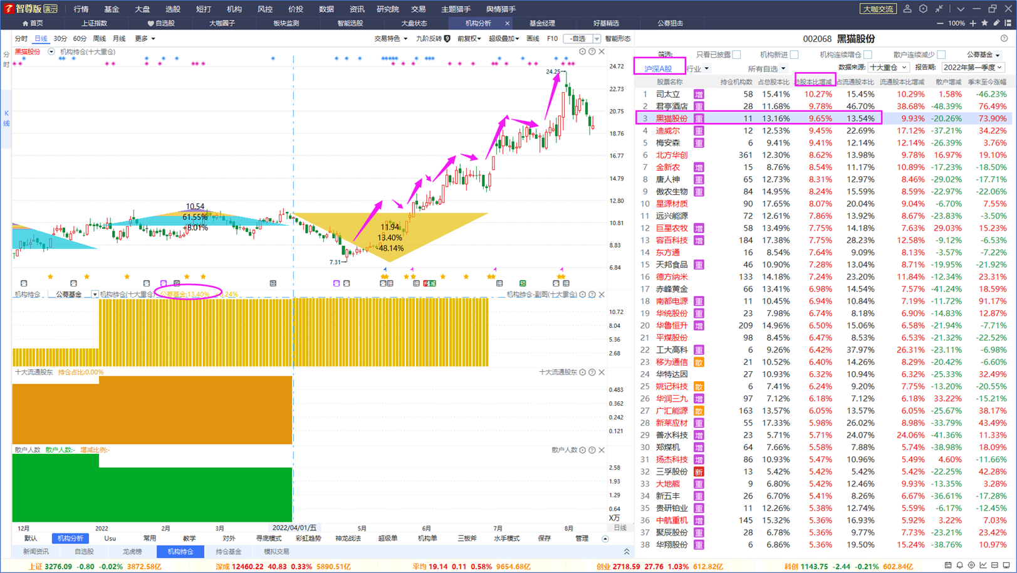
Task: Open the 更多 period dropdown
Action: pyautogui.click(x=145, y=39)
